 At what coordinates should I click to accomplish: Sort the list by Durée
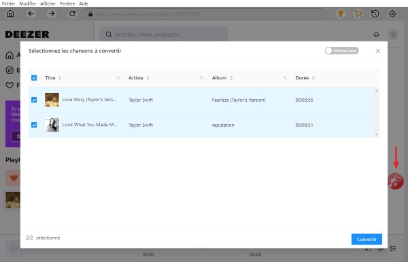[x=313, y=78]
